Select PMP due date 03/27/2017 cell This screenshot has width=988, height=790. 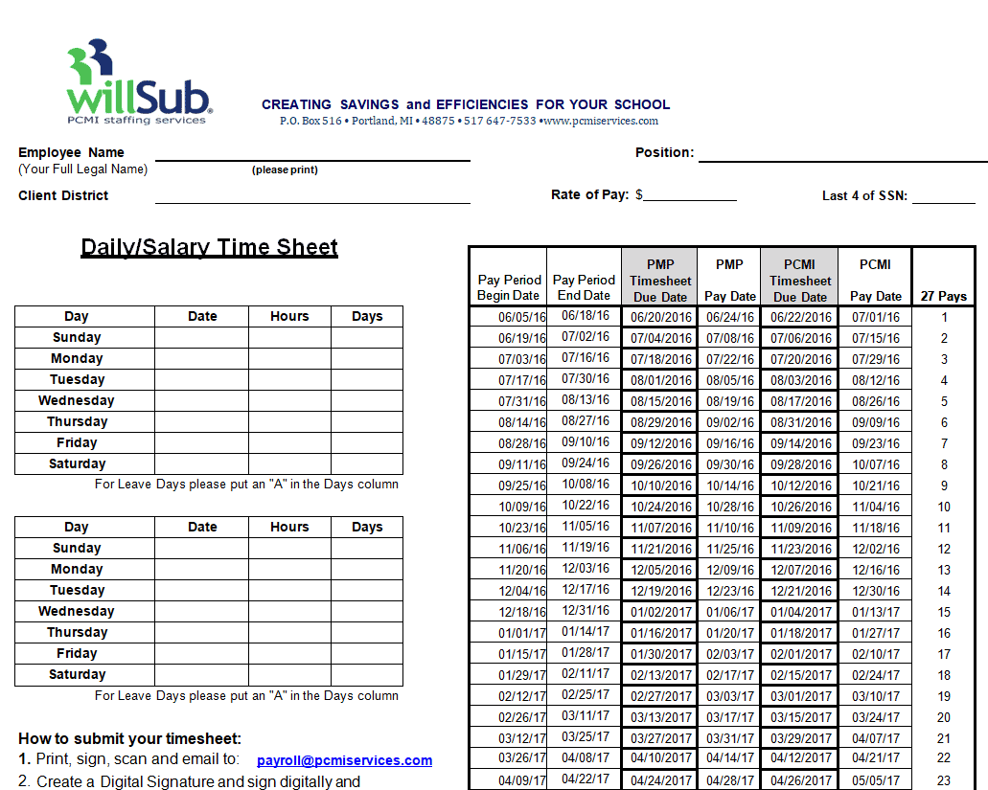[660, 739]
